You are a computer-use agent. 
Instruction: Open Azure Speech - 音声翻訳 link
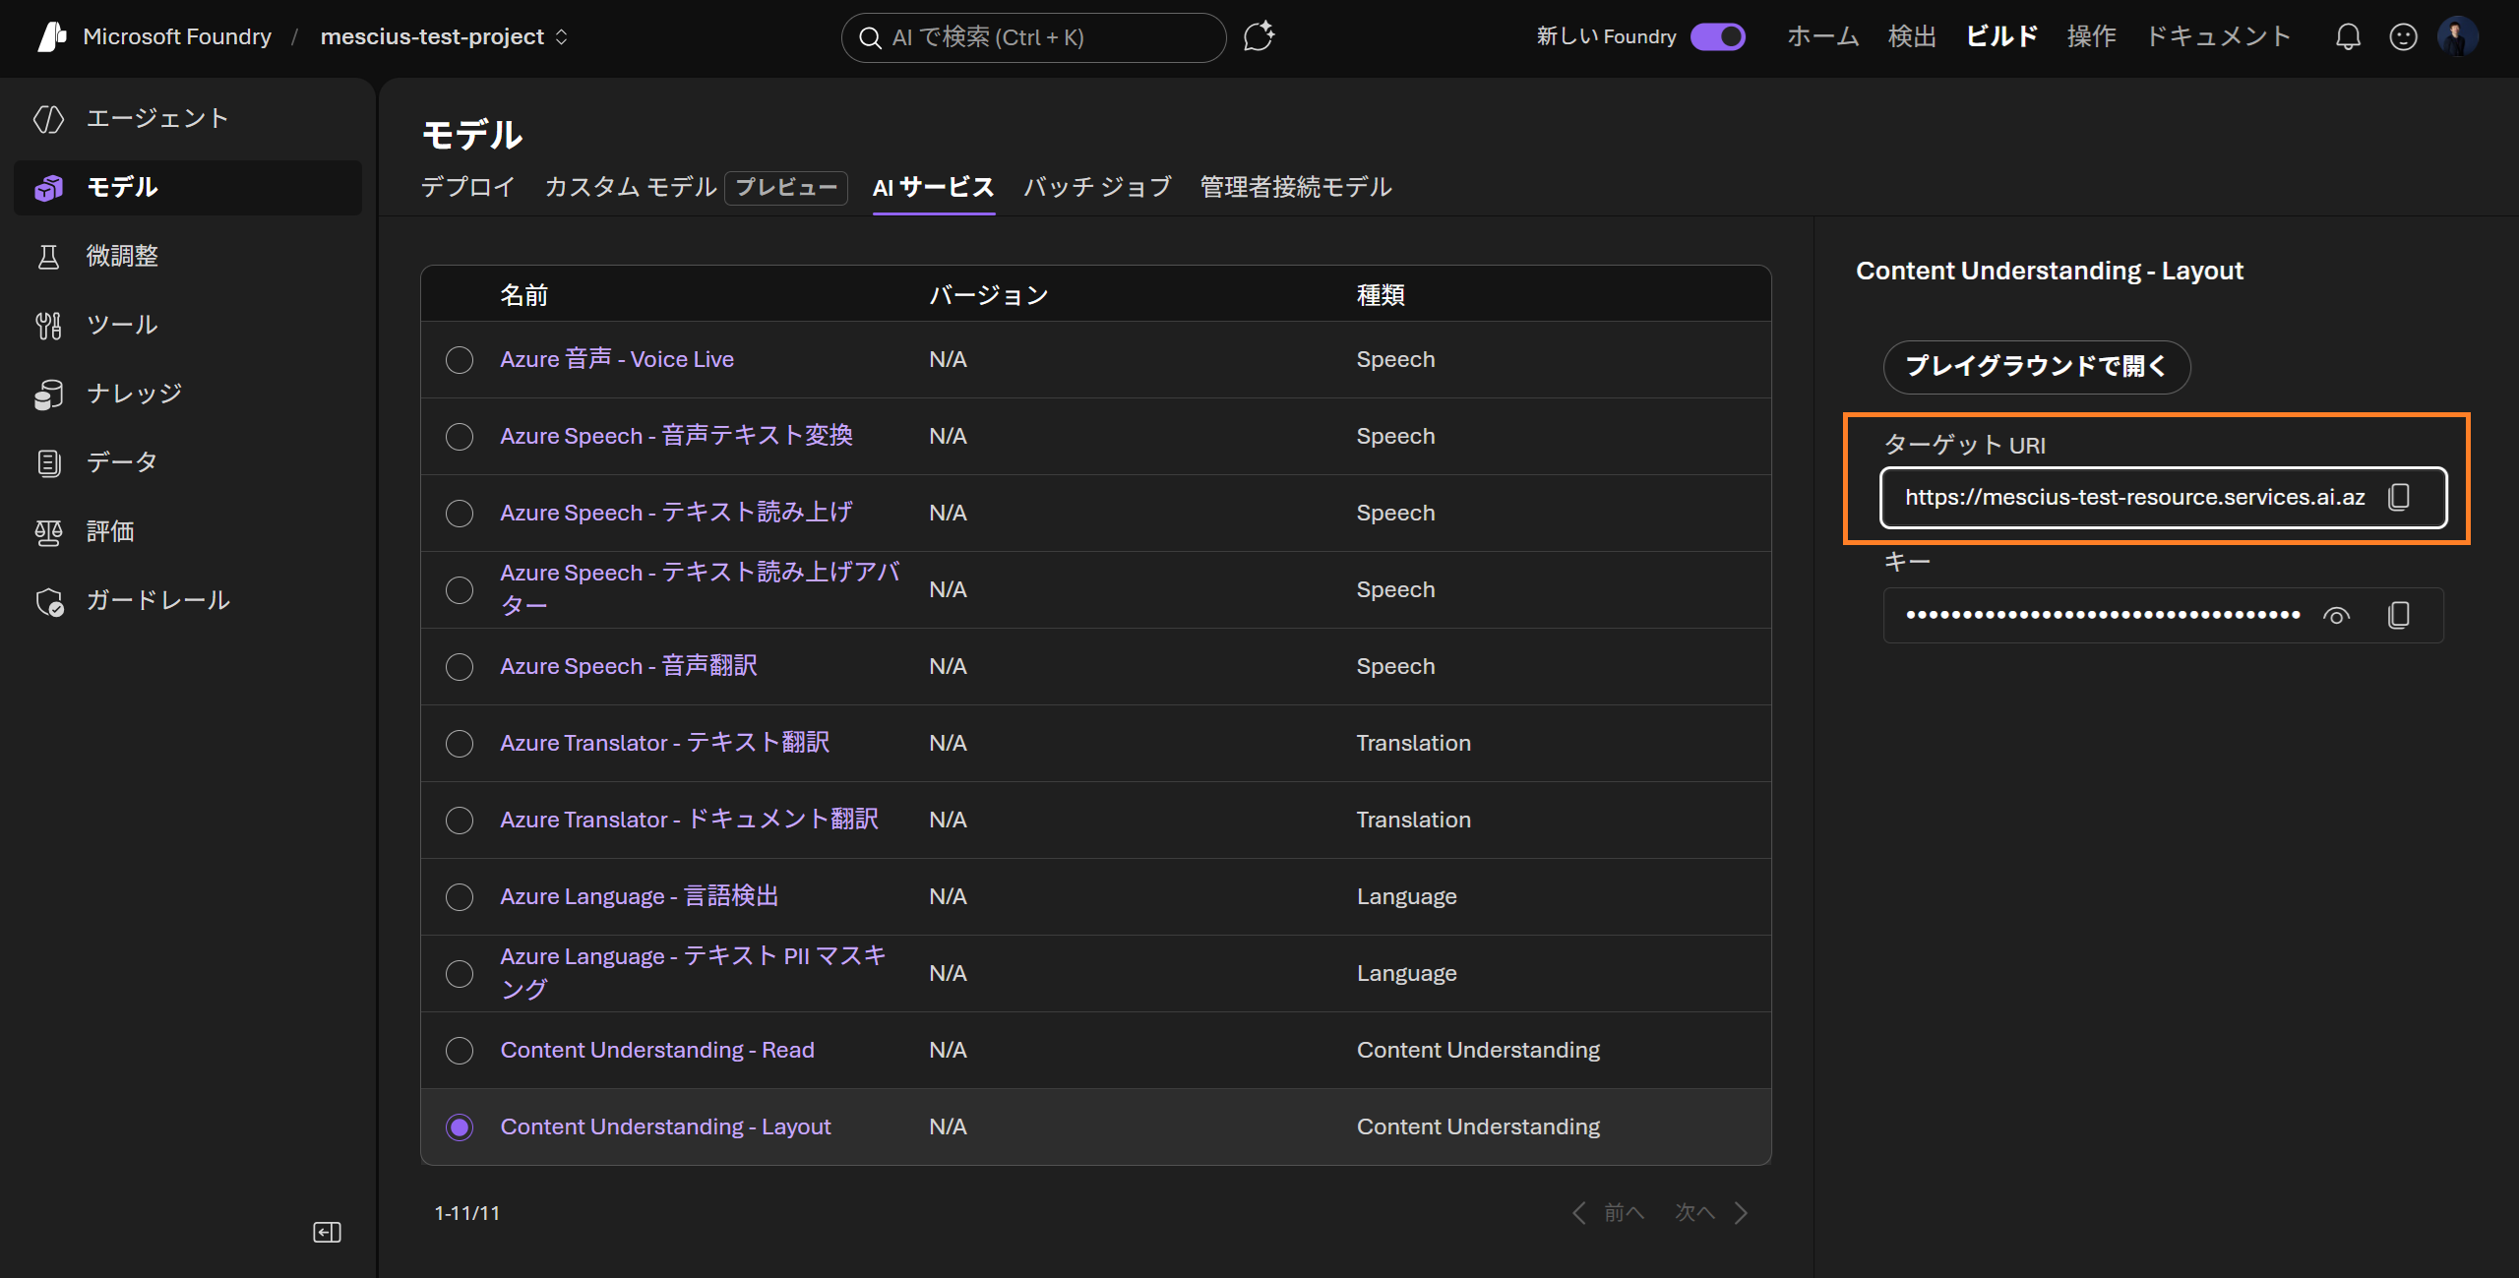tap(629, 666)
